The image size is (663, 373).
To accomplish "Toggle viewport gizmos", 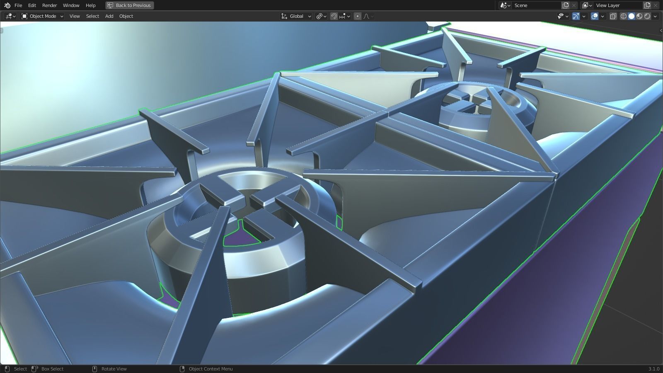I will (x=576, y=16).
